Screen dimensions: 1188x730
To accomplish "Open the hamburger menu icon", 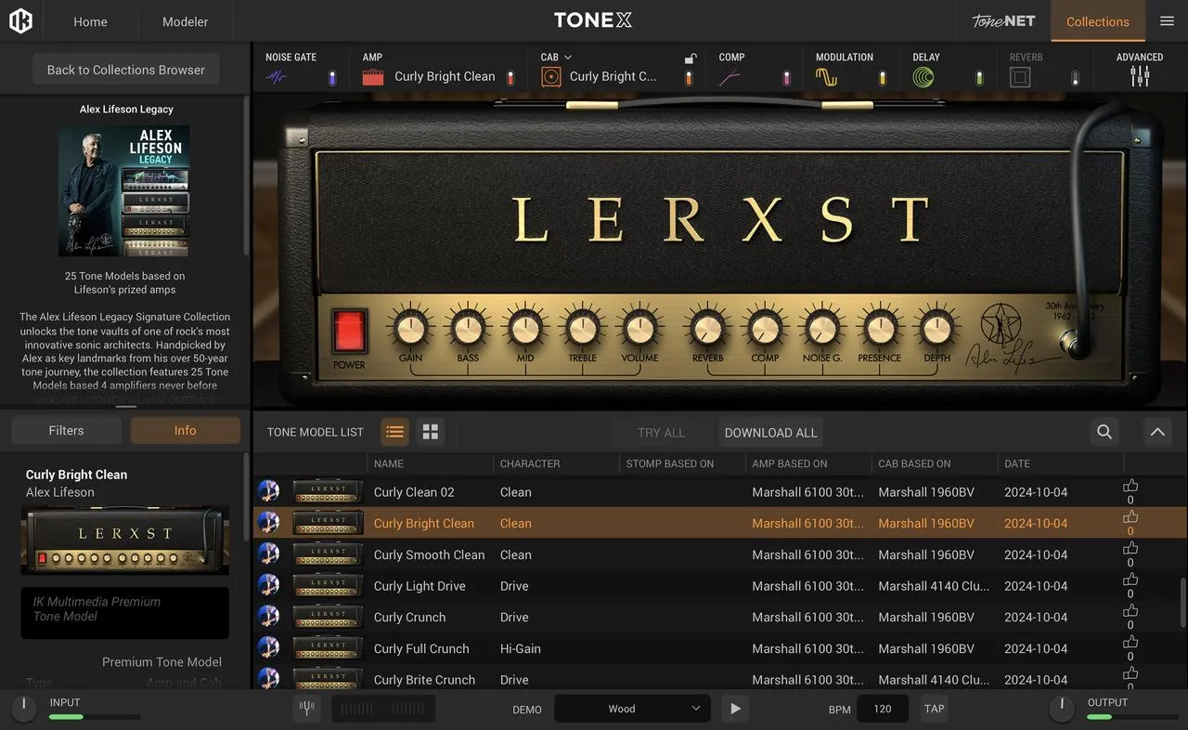I will pos(1167,21).
